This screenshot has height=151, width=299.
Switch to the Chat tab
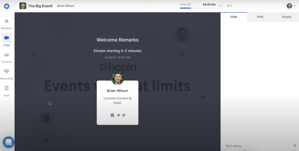tap(234, 17)
